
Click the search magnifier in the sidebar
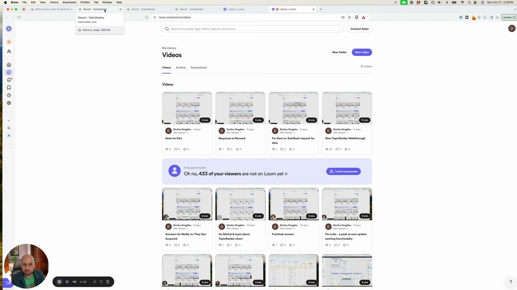pos(9,128)
